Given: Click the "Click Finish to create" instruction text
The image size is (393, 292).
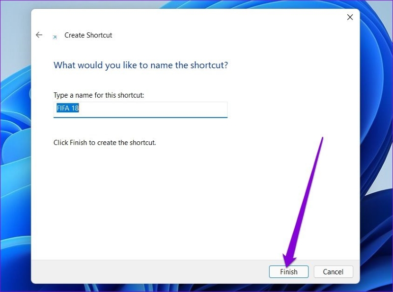Looking at the screenshot, I should pyautogui.click(x=104, y=143).
